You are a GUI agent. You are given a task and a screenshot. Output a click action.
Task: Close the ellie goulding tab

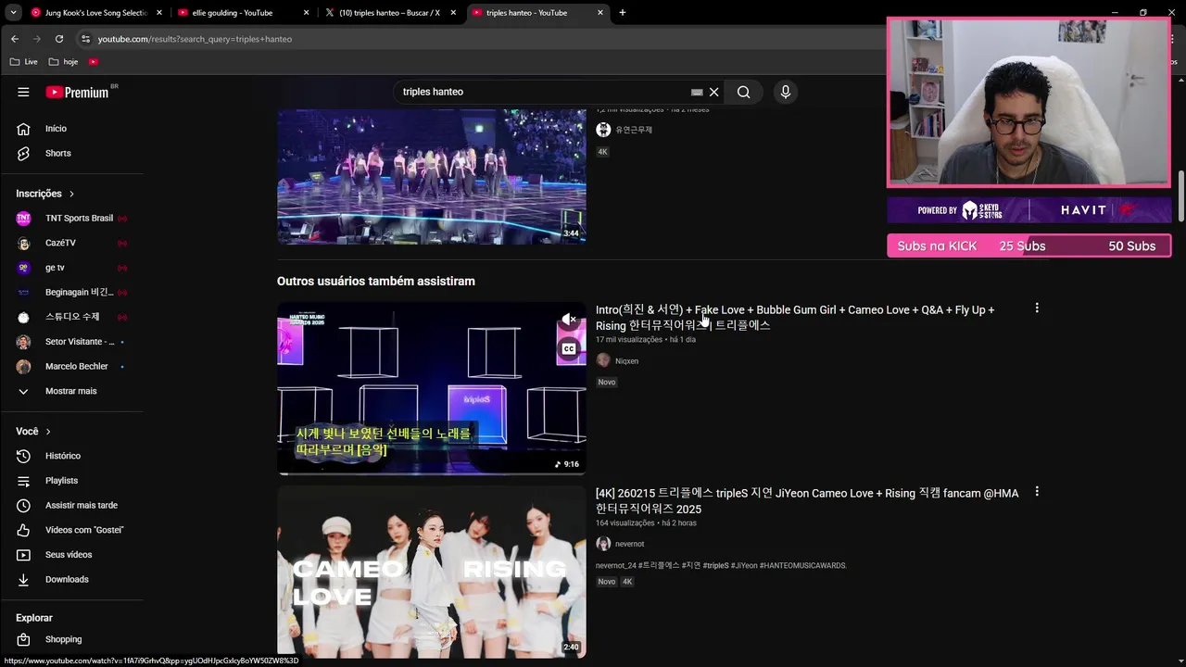point(307,13)
